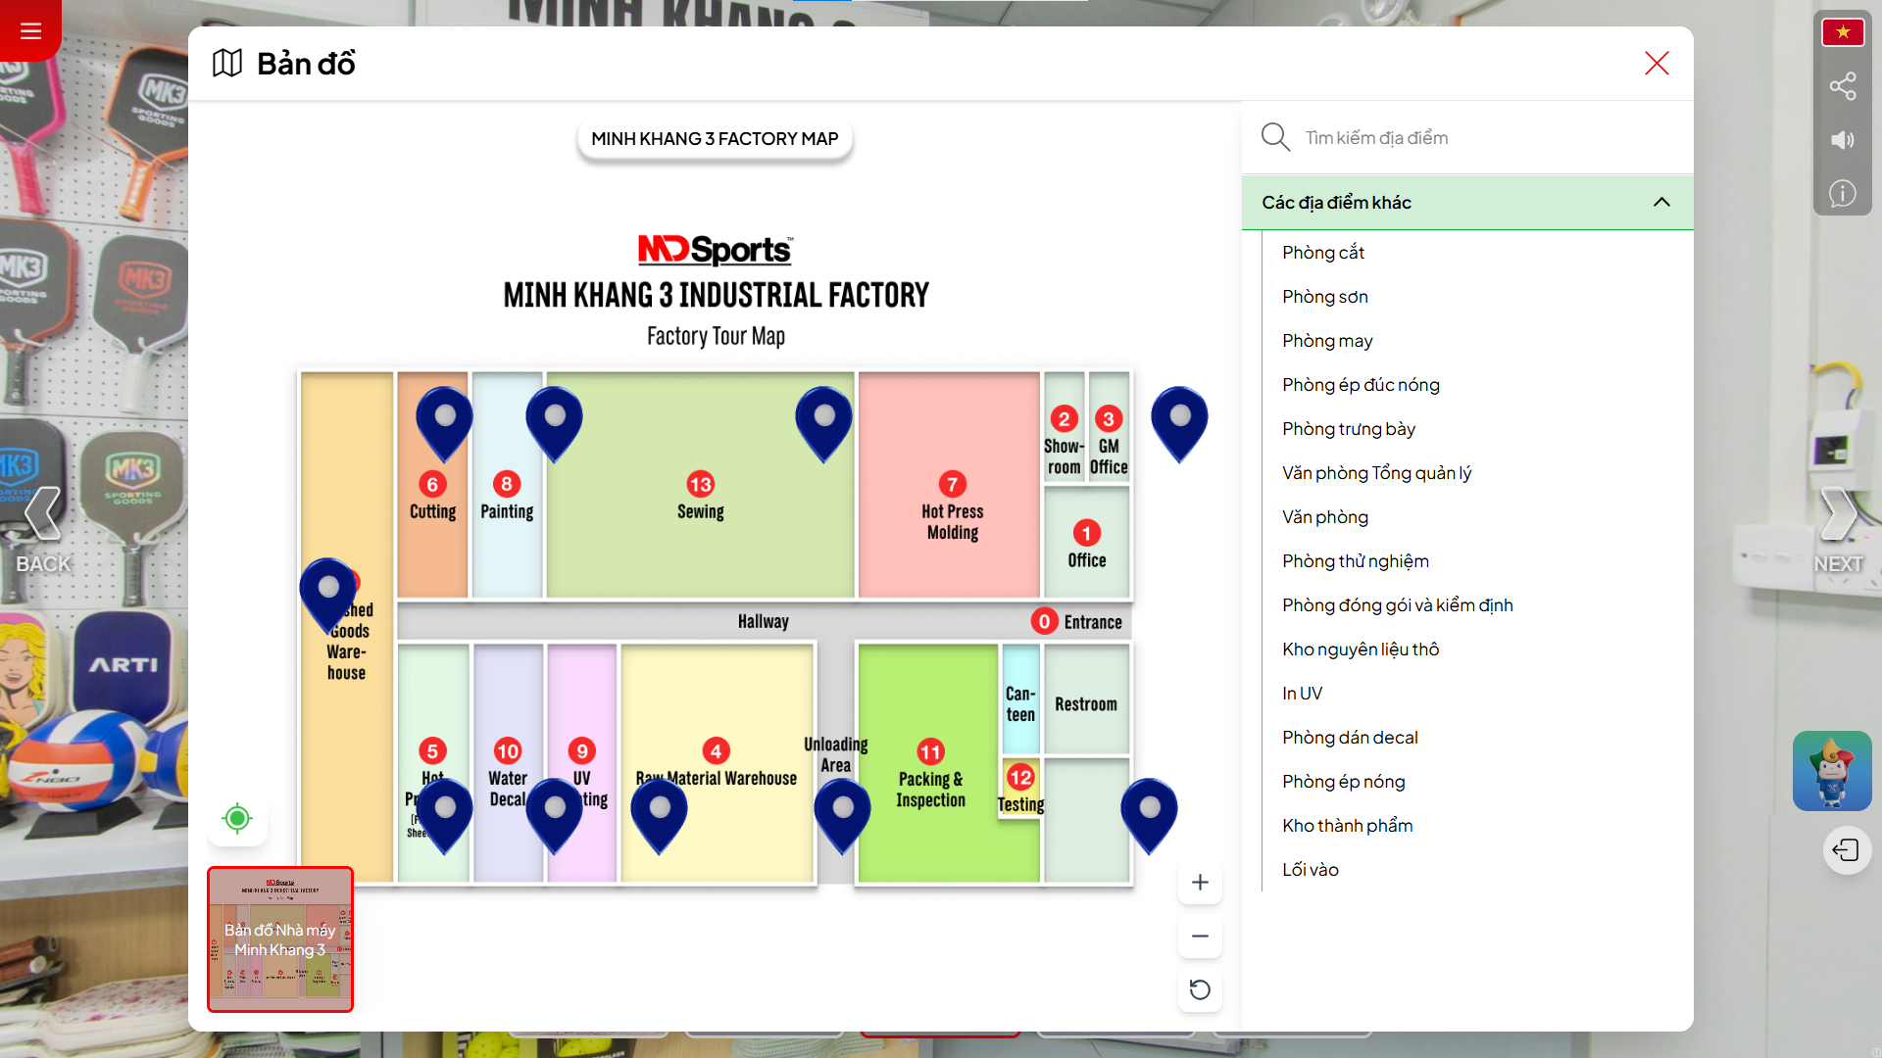The image size is (1882, 1058).
Task: Select Phòng cắt from location list
Action: [x=1322, y=253]
